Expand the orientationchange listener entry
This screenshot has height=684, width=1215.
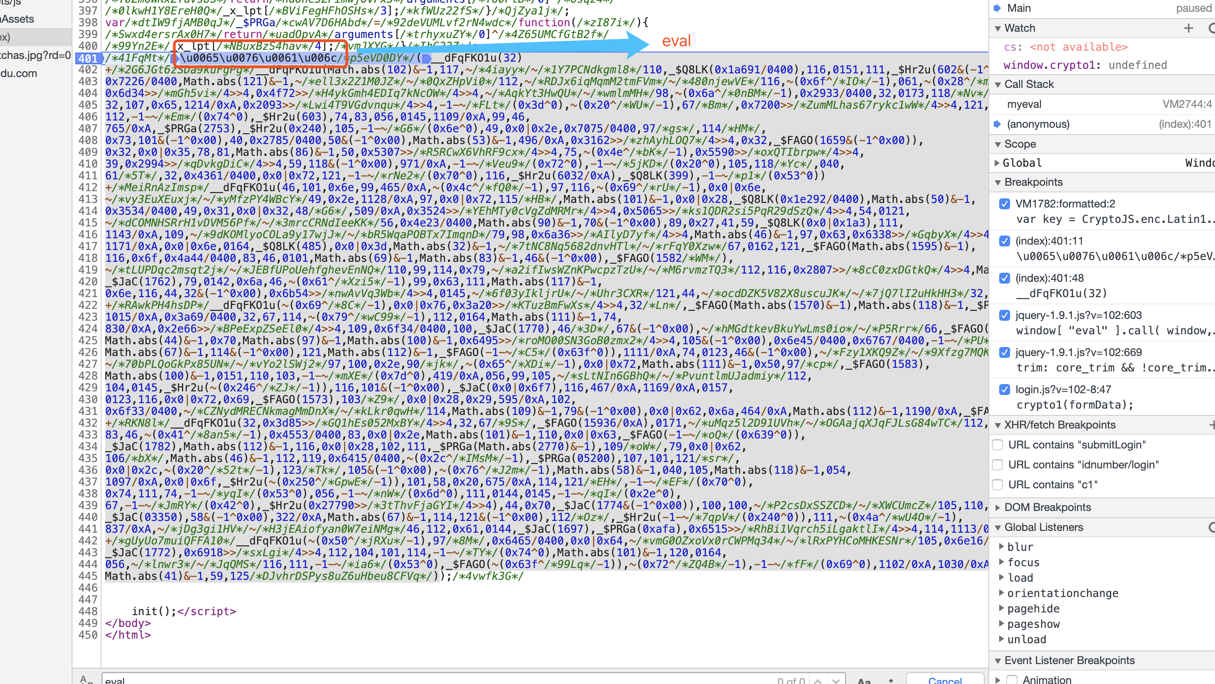[x=1002, y=593]
